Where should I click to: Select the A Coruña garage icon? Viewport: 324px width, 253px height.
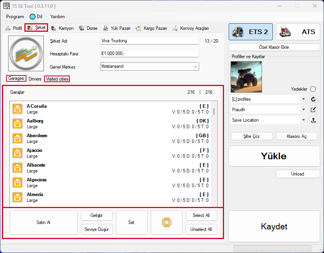17,109
